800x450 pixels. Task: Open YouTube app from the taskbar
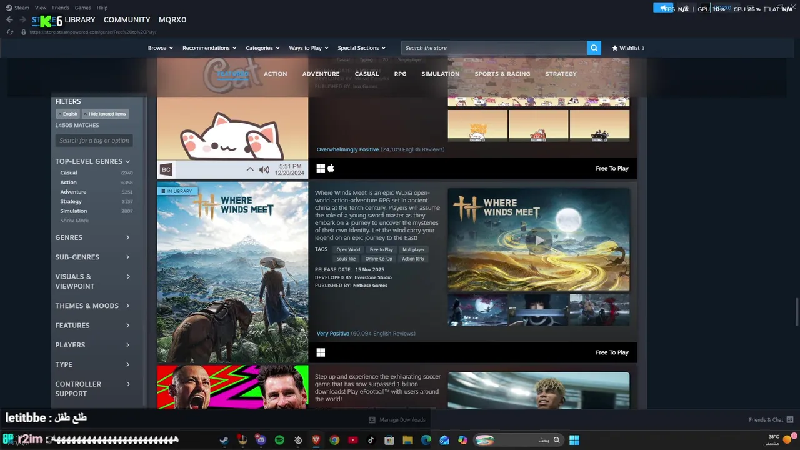coord(353,440)
